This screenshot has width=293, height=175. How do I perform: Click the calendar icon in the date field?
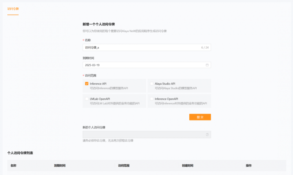pyautogui.click(x=207, y=65)
